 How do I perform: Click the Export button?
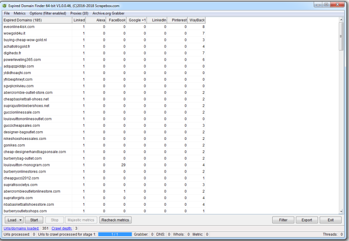pos(307,220)
